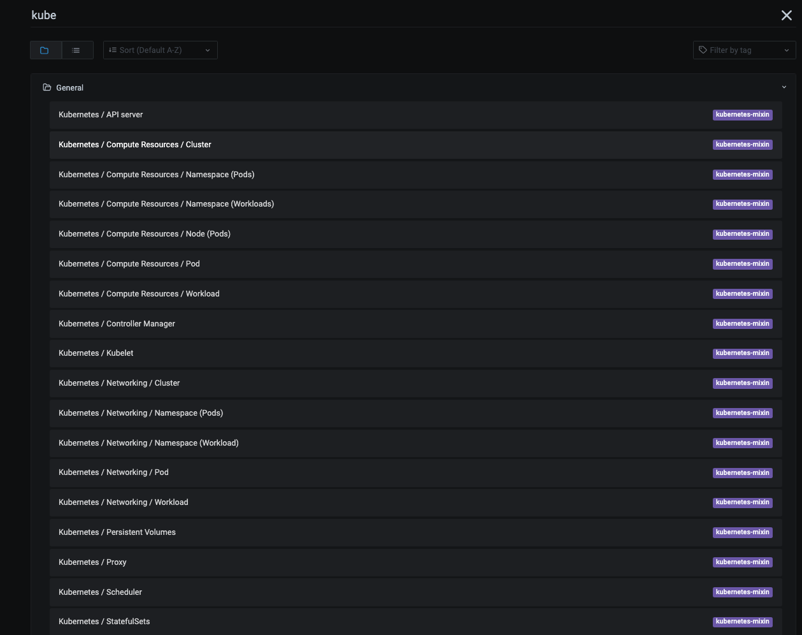The image size is (802, 635).
Task: Switch to folder view layout
Action: [x=45, y=50]
